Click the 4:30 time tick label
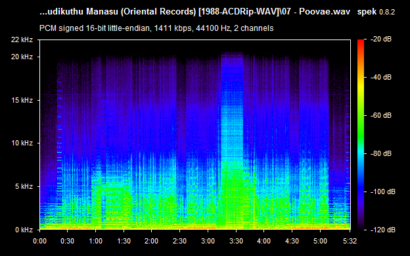 [292, 241]
